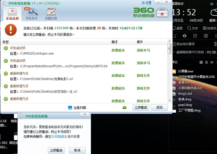217x154 pixels.
Task: Click 取消 in the popup dialog
Action: (x=77, y=150)
